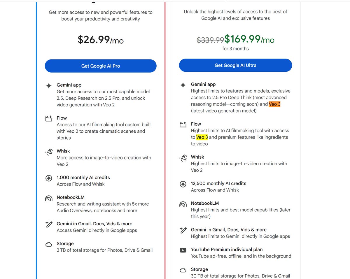The height and width of the screenshot is (279, 350).
Task: Click the Flow icon in Ultra plan
Action: pyautogui.click(x=183, y=124)
